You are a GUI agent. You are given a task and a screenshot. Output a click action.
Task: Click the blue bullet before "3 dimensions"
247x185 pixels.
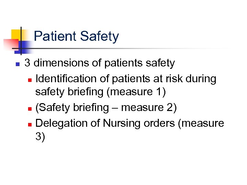[x=17, y=64]
